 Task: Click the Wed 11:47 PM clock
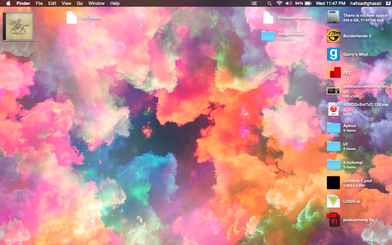point(330,3)
